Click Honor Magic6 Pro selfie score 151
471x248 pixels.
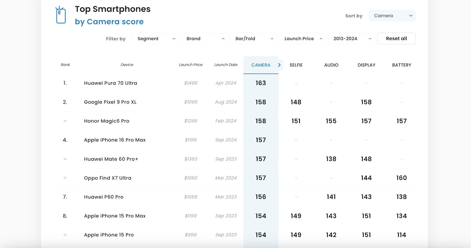[x=296, y=121]
